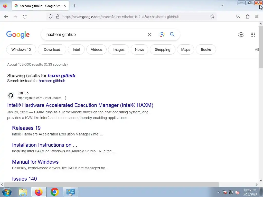Viewport: 263px width, 197px height.
Task: Click the github.com › intel › haxm URL
Action: pos(39,98)
